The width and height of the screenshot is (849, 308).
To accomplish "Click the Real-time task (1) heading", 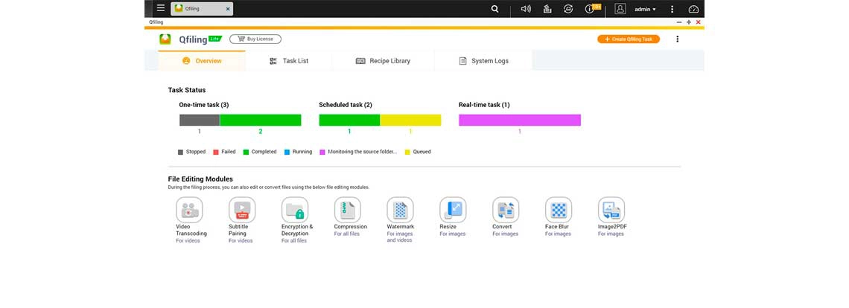I will click(484, 105).
